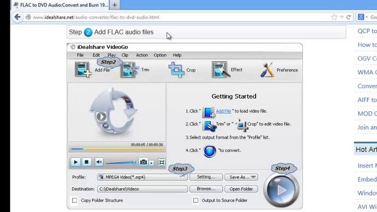This screenshot has width=377, height=212.
Task: Play the preview video
Action: point(75,162)
